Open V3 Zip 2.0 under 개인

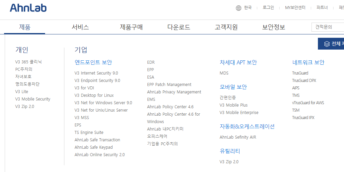point(24,107)
